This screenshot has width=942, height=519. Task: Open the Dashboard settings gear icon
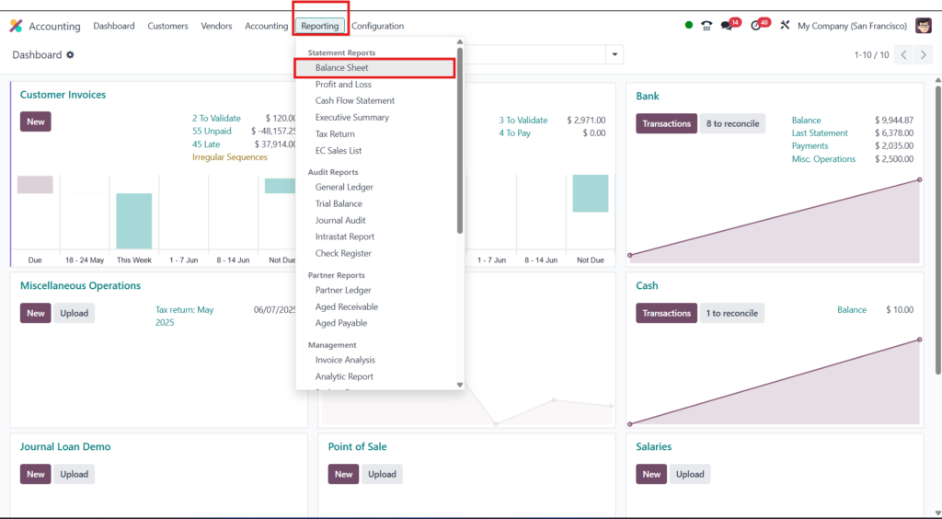click(x=70, y=54)
